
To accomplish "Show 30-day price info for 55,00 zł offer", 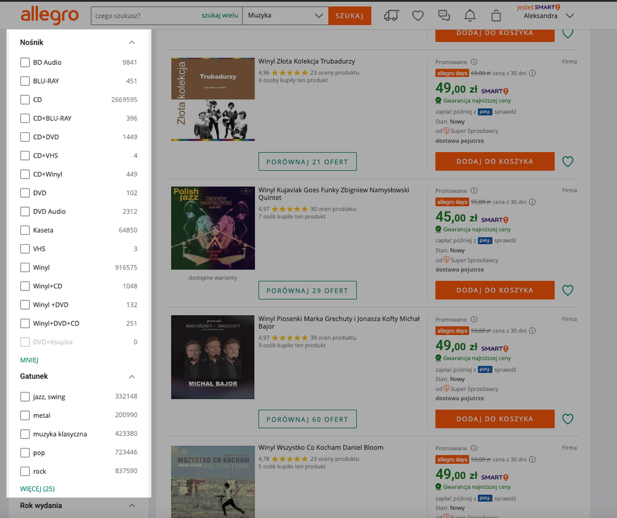I will coord(532,202).
